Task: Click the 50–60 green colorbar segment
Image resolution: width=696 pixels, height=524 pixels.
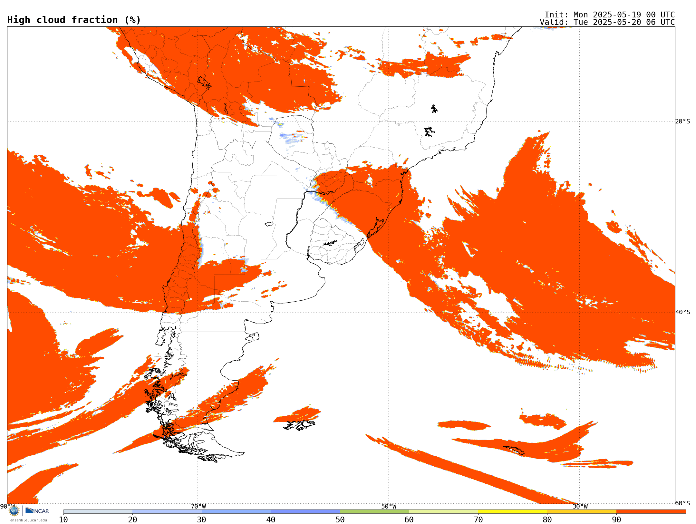Action: click(374, 511)
